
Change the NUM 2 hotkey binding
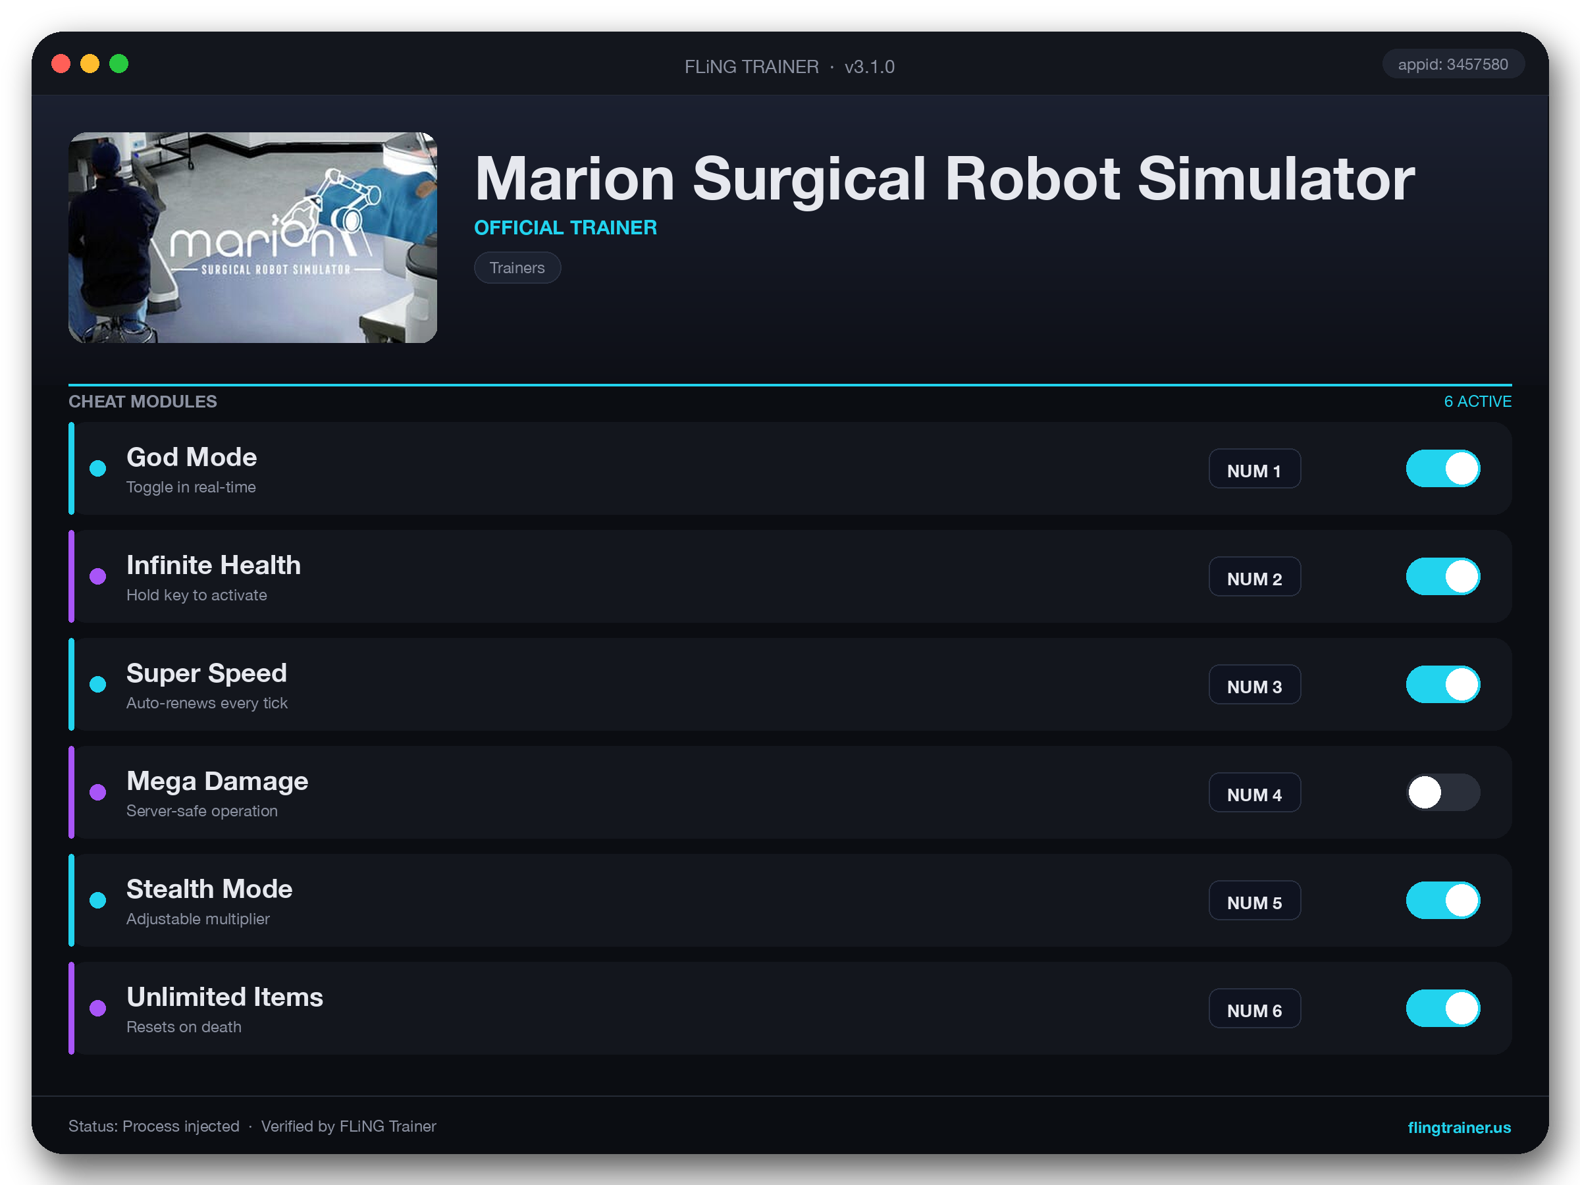click(x=1254, y=577)
